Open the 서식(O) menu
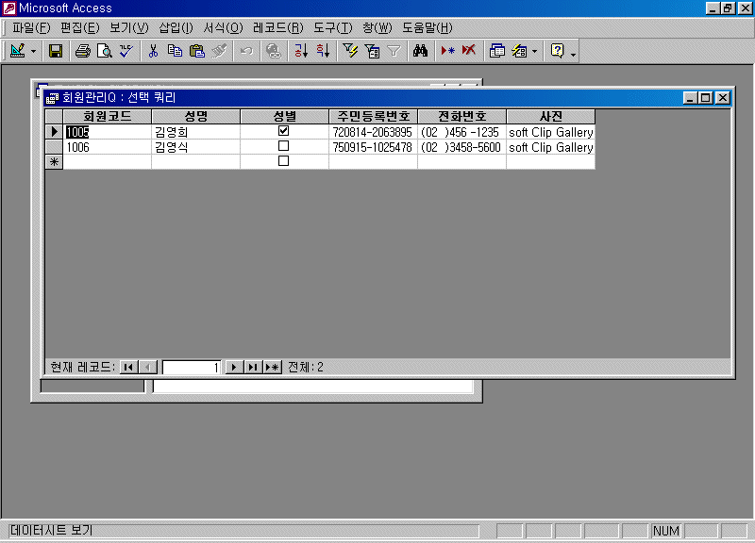The image size is (755, 543). tap(223, 28)
